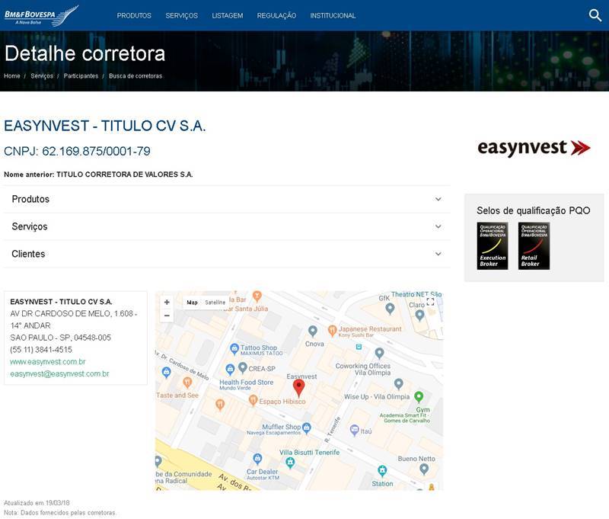Screen dimensions: 609x519
Task: Expand the Serviços section chevron
Action: click(438, 226)
